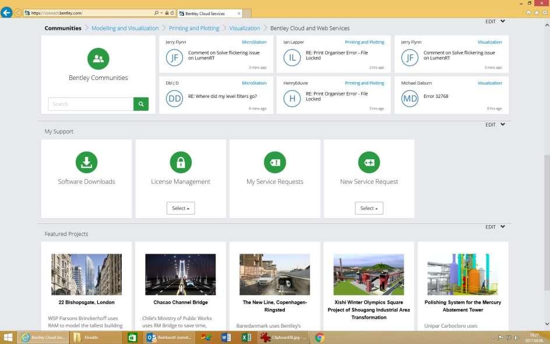Open Chrome from the taskbar
The width and height of the screenshot is (550, 344).
pos(319,338)
